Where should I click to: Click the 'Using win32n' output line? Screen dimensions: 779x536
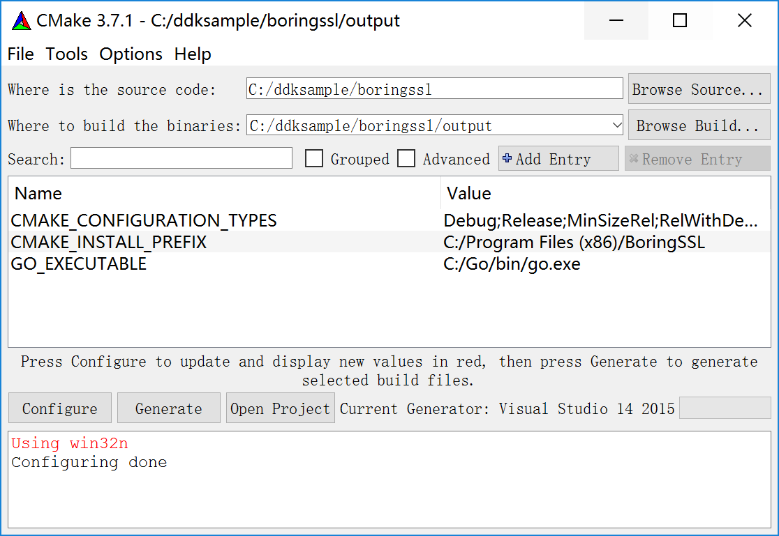click(x=70, y=443)
